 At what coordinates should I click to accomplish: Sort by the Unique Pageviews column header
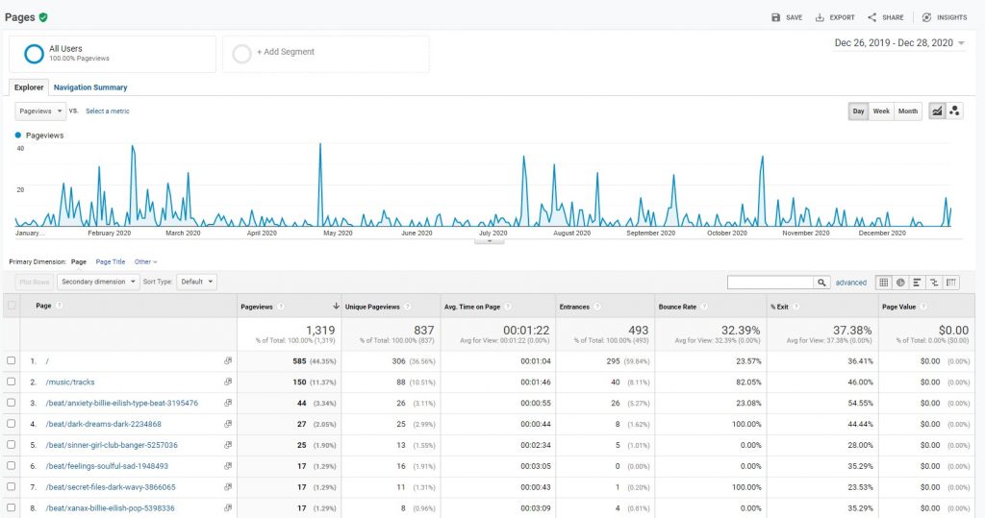pos(372,307)
